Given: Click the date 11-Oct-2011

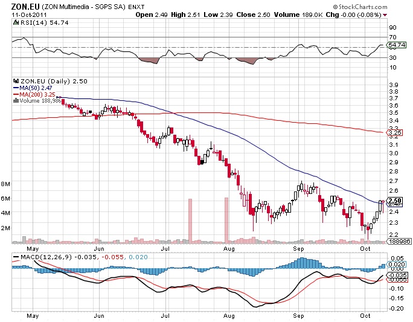Looking at the screenshot, I should (x=29, y=14).
